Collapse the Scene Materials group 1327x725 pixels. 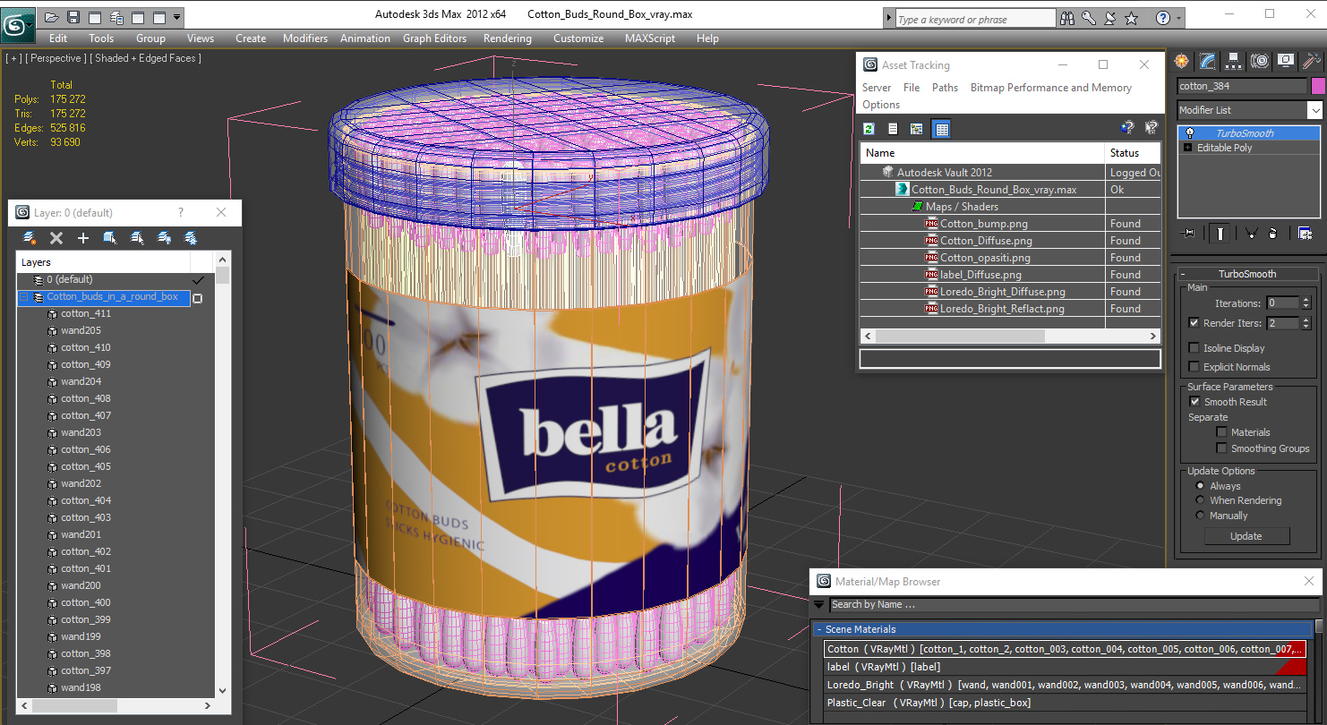(x=818, y=629)
